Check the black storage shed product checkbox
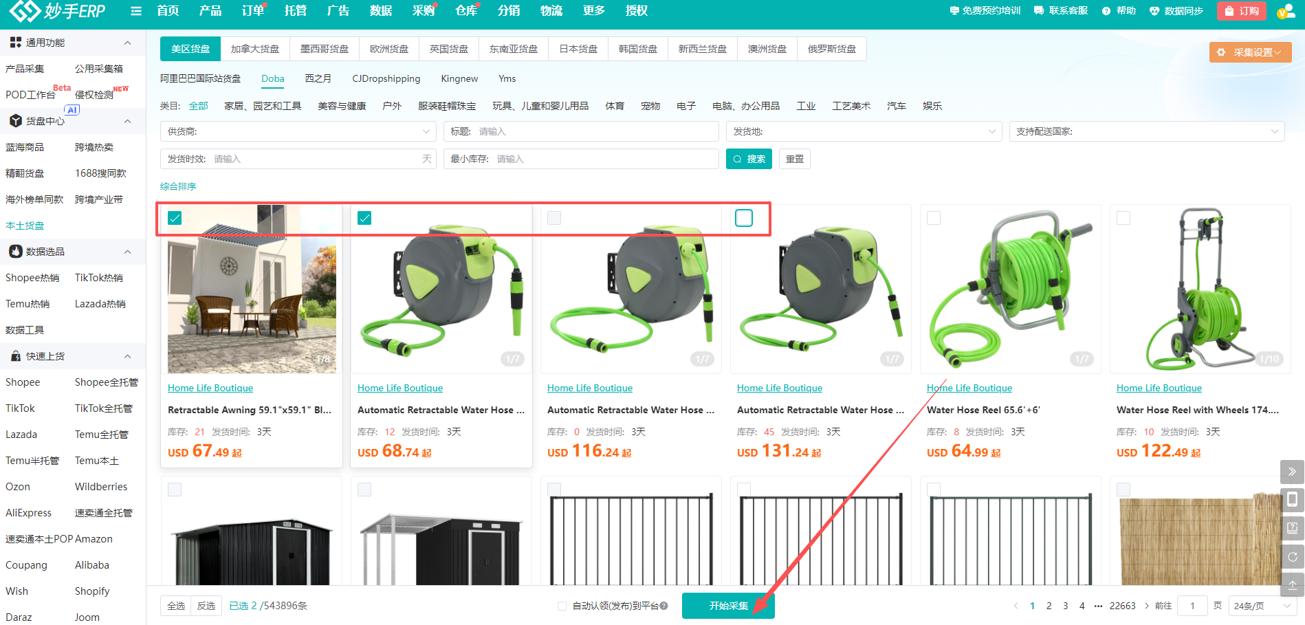 click(x=175, y=490)
